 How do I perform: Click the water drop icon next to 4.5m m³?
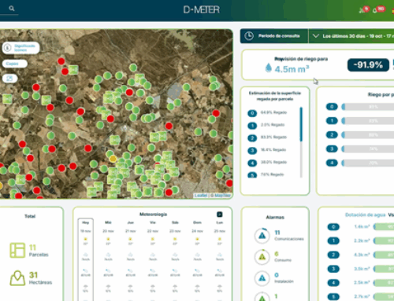[268, 68]
